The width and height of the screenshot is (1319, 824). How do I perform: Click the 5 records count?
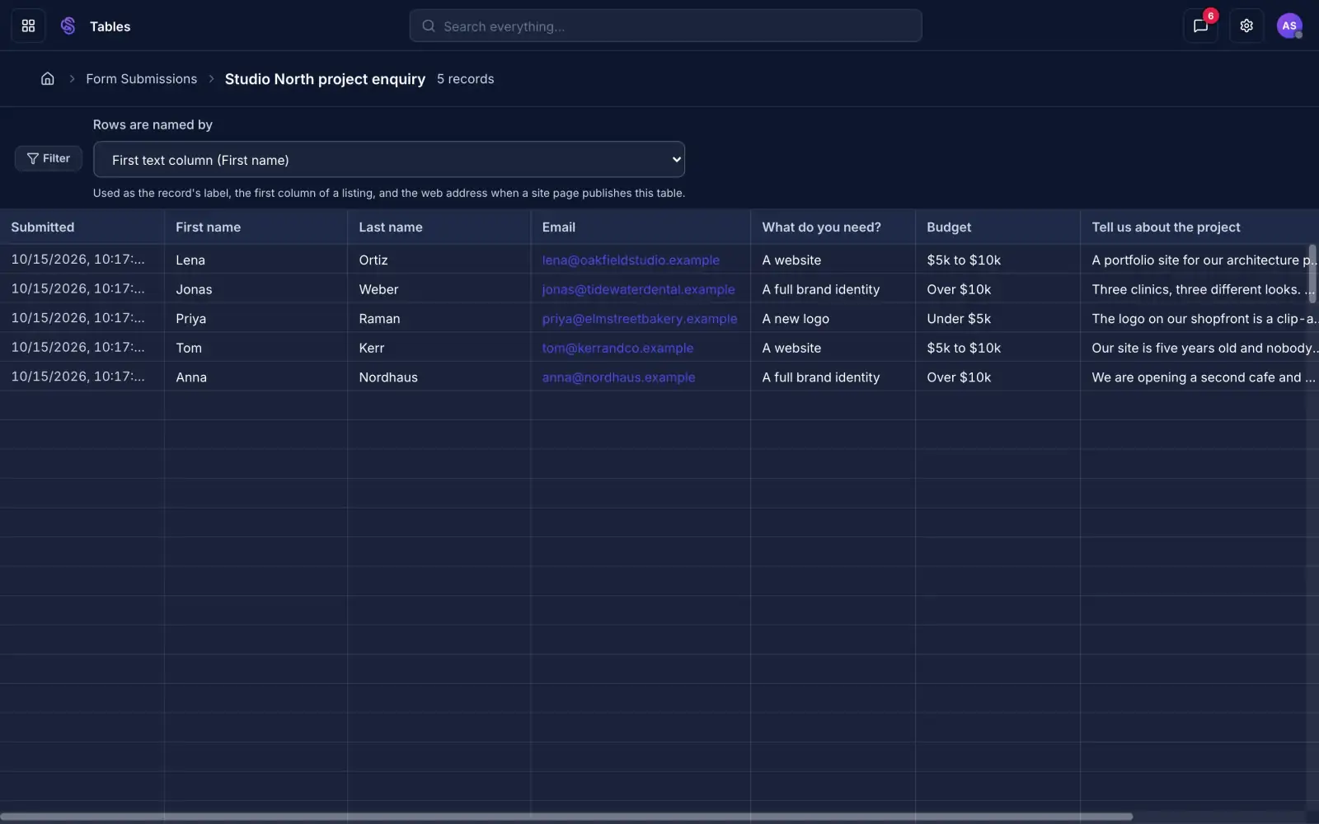coord(466,79)
